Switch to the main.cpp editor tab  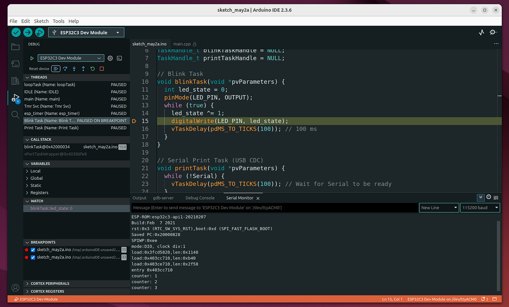click(x=185, y=44)
